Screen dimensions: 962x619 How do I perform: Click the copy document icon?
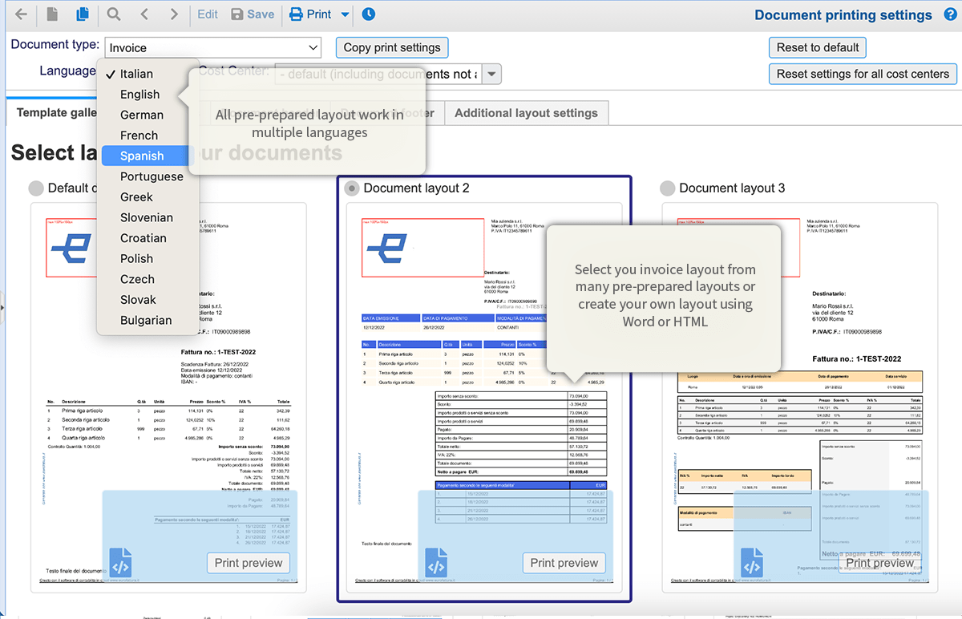click(x=82, y=14)
